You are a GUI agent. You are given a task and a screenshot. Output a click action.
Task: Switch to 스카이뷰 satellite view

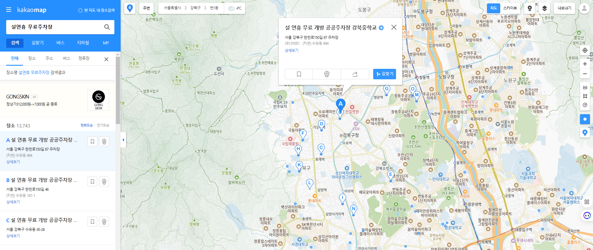(510, 8)
